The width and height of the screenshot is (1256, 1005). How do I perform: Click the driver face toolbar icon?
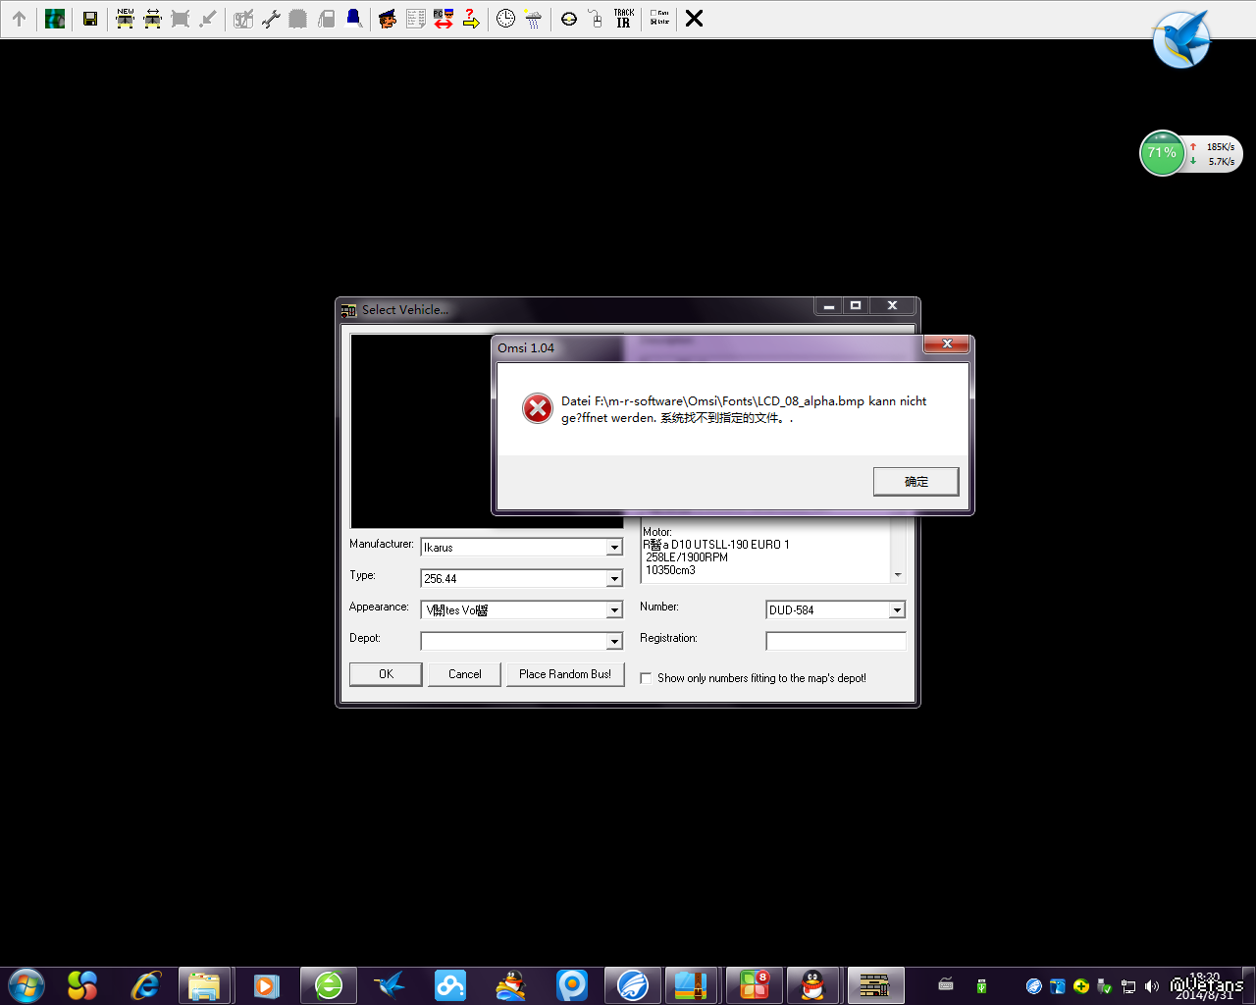389,19
